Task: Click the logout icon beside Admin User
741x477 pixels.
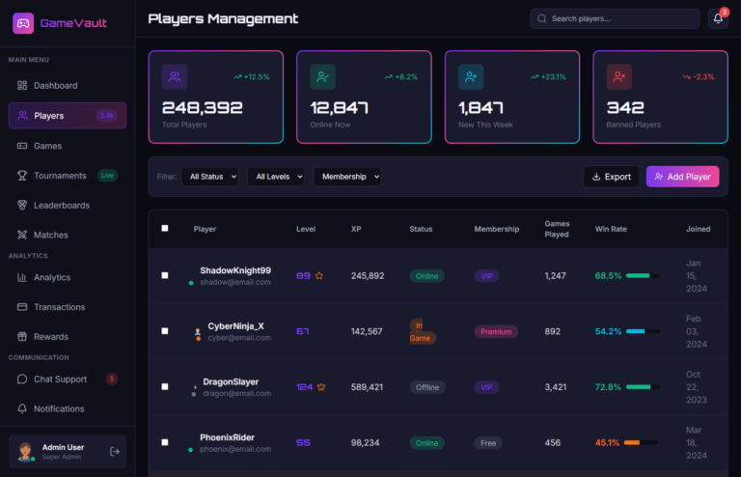Action: click(115, 451)
